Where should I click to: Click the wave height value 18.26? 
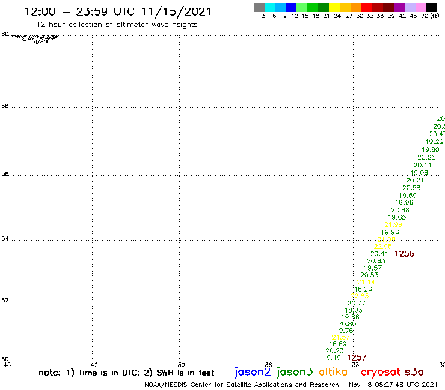pos(363,289)
